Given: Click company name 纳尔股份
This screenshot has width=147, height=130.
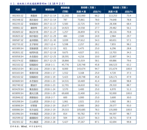Looking at the screenshot, I should [34, 36].
